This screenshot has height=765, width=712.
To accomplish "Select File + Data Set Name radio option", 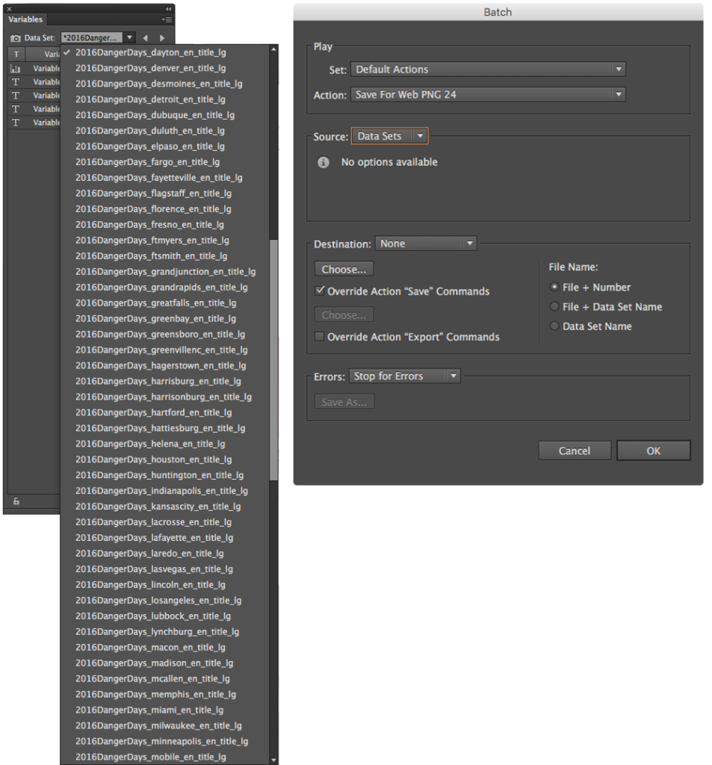I will 554,306.
